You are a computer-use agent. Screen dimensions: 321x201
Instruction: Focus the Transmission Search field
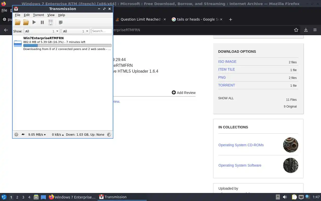(102, 31)
